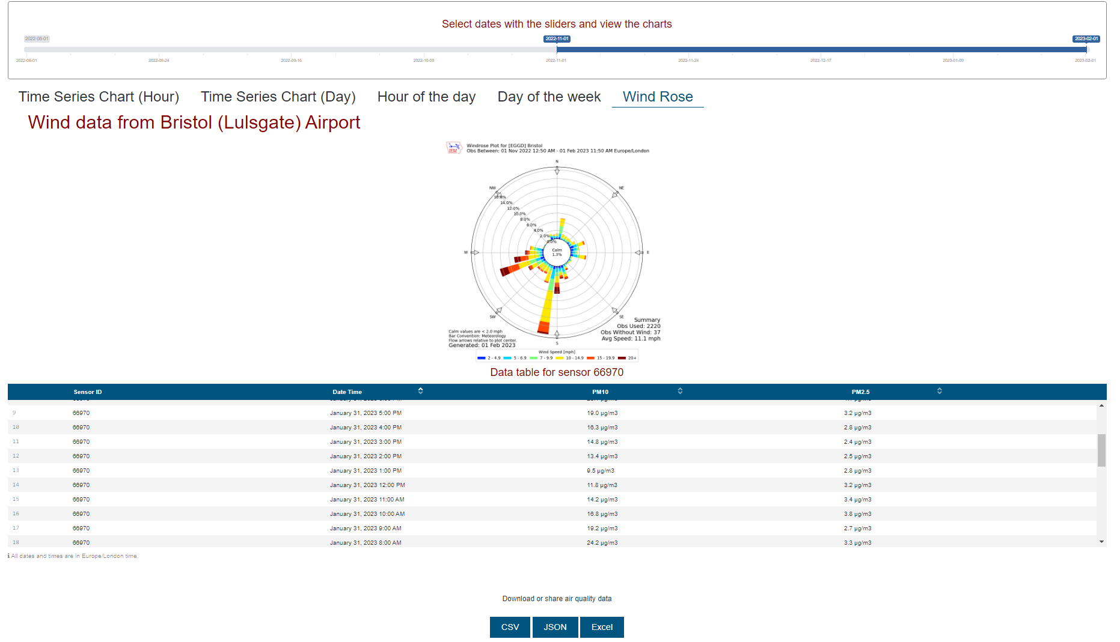Switch to Day of the week tab
The image size is (1120, 642).
pyautogui.click(x=549, y=97)
